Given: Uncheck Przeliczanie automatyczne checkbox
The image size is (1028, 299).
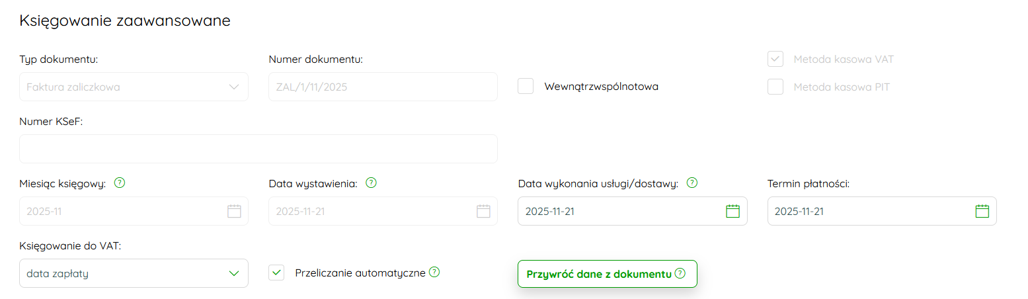Looking at the screenshot, I should tap(276, 273).
